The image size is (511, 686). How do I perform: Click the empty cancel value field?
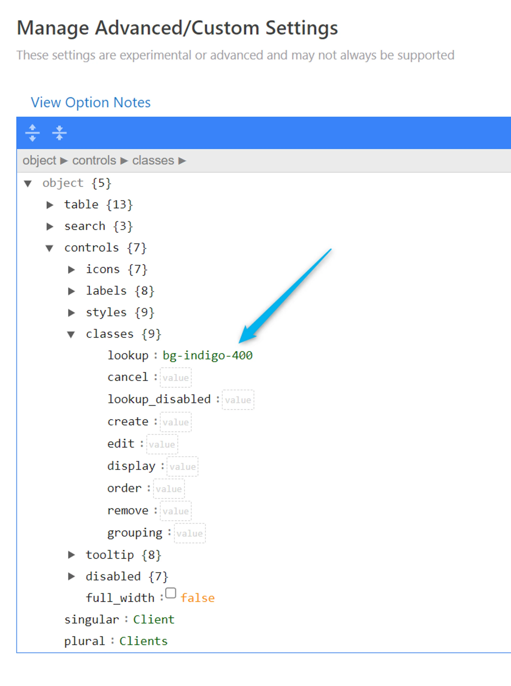175,378
